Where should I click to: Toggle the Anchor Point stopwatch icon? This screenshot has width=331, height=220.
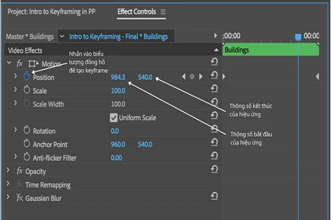pyautogui.click(x=27, y=144)
